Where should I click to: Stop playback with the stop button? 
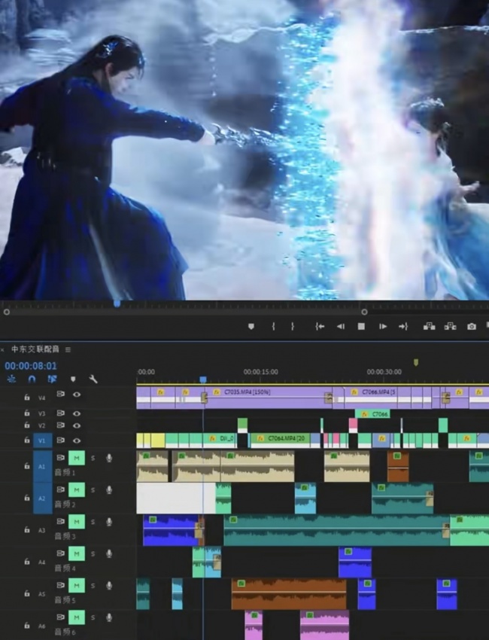361,327
